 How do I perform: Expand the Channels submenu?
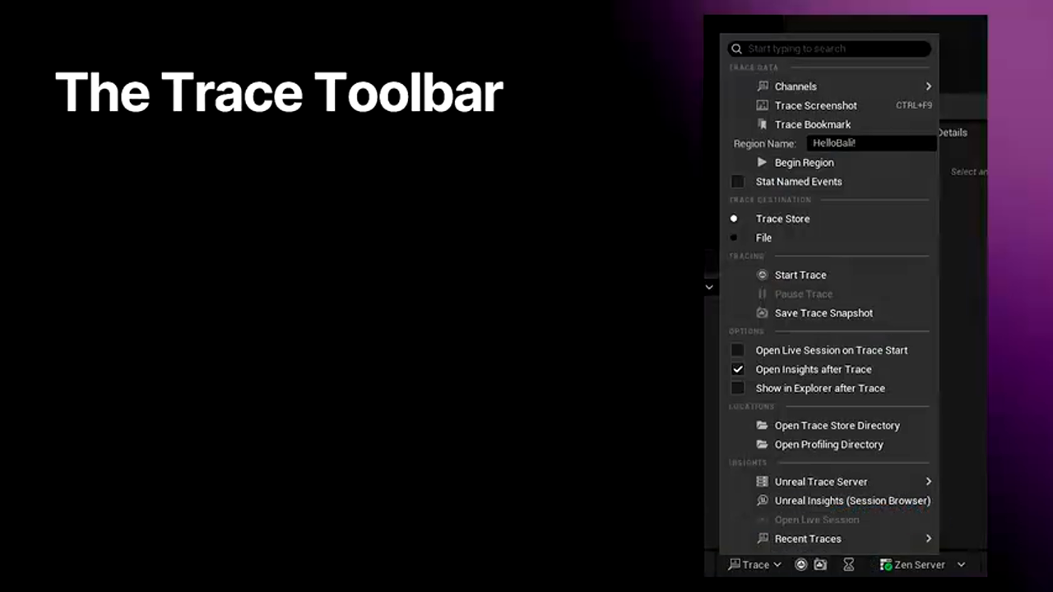pyautogui.click(x=928, y=86)
